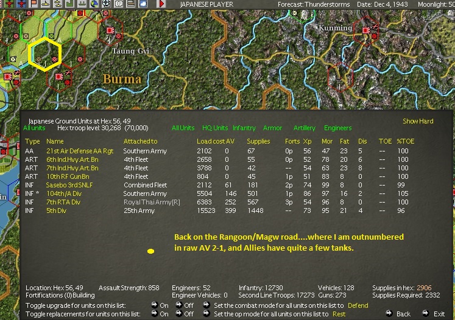
Task: Click the red end turn arrow
Action: coord(161,4)
